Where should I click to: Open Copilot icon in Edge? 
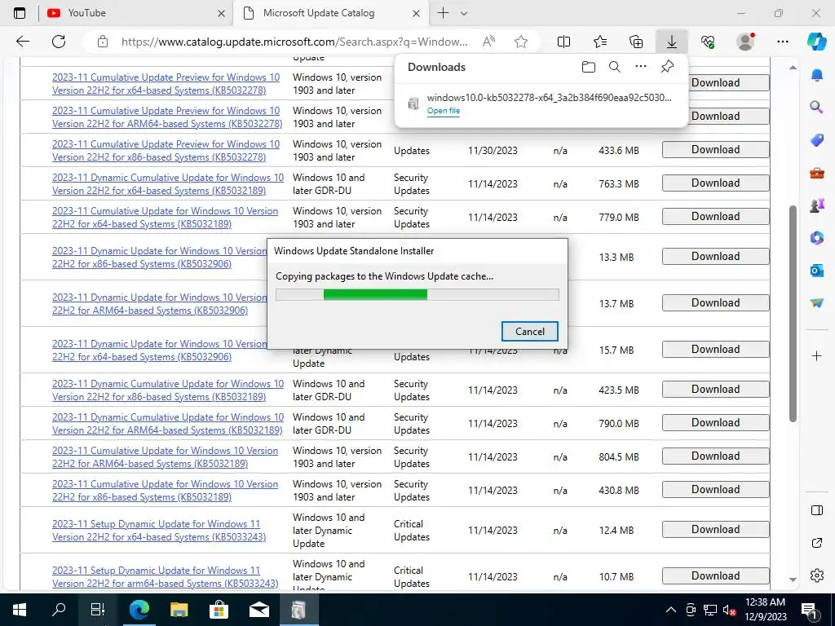tap(816, 42)
